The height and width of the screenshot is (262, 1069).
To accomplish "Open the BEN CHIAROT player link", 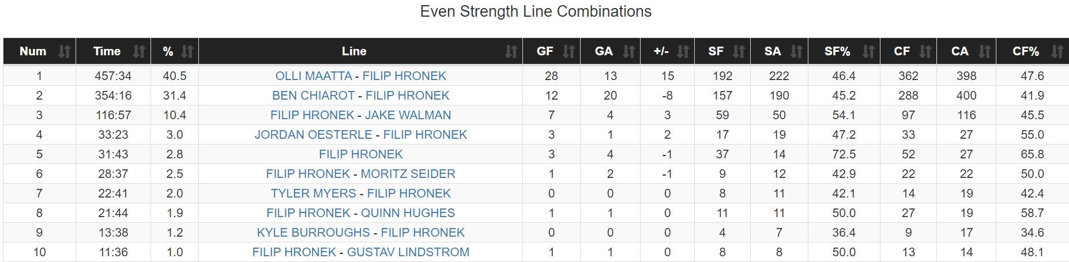I will (x=313, y=96).
